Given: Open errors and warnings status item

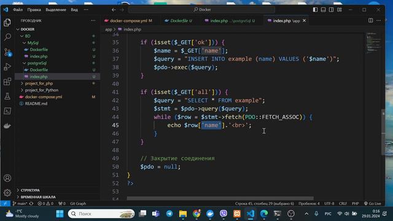Looking at the screenshot, I should coord(45,203).
